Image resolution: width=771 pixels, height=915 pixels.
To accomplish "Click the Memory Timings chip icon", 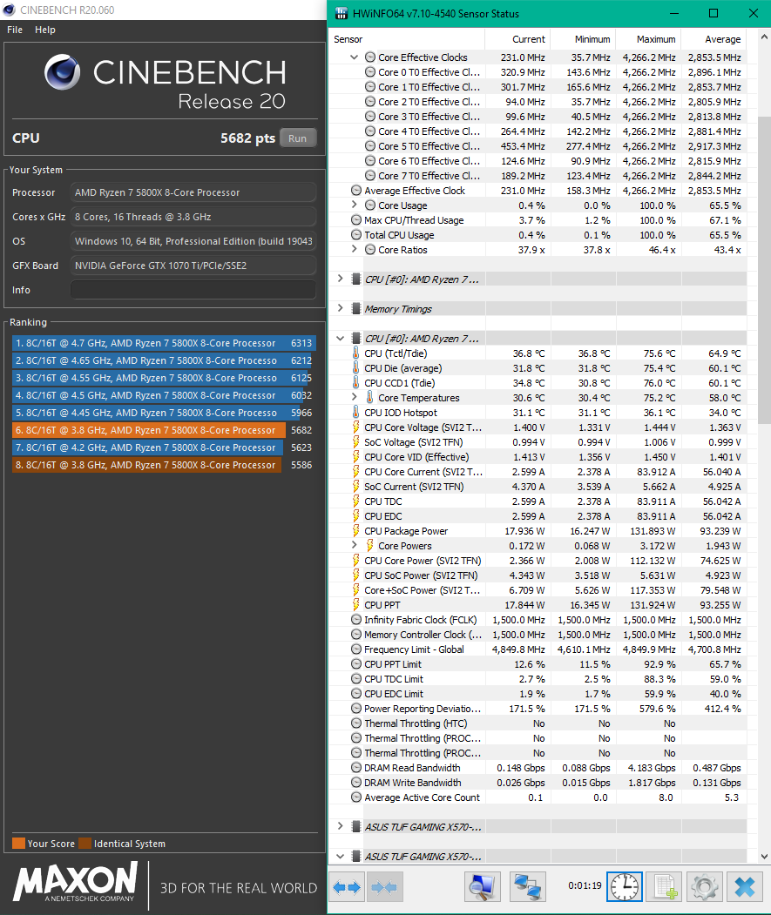I will [x=355, y=309].
